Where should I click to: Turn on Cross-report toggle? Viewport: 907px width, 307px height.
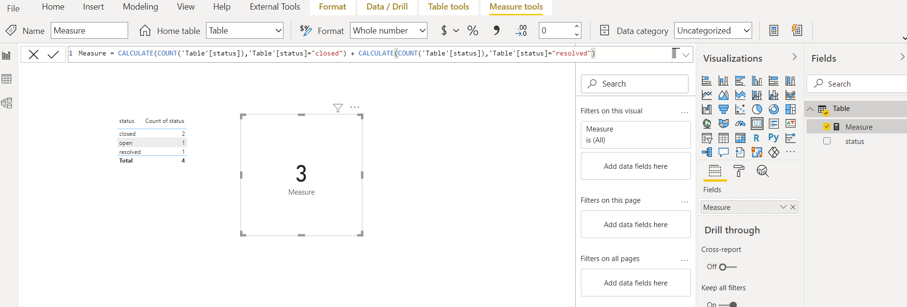(x=728, y=267)
